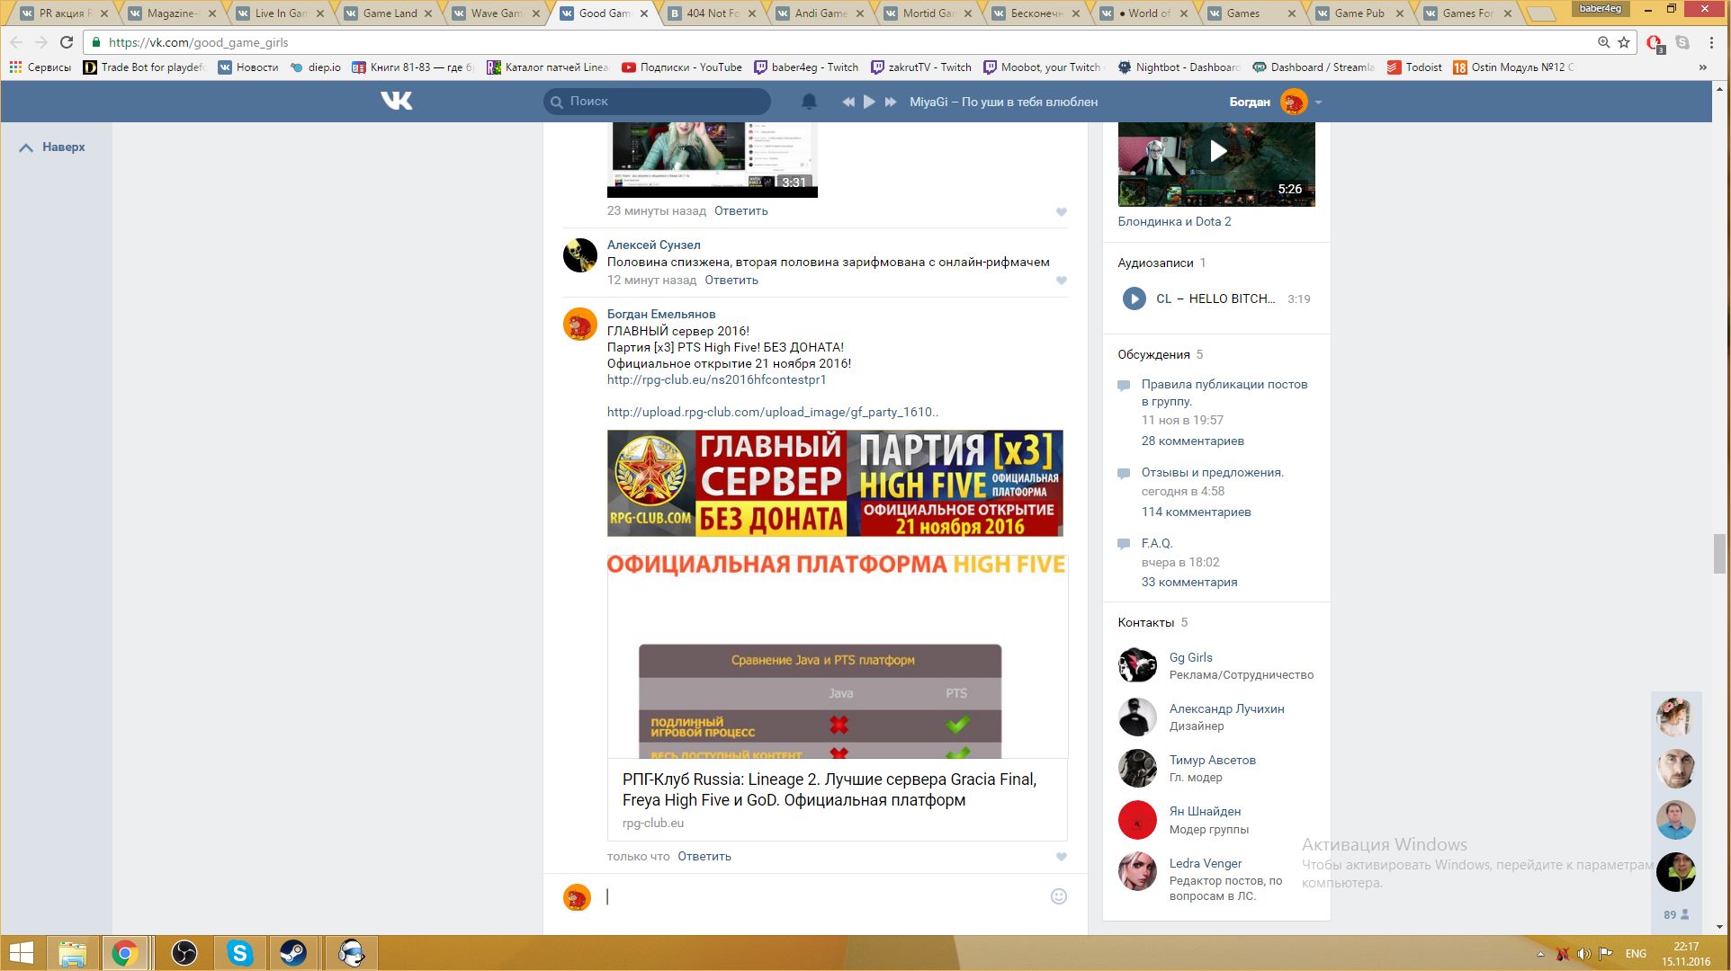Open Steam from the Windows taskbar
The width and height of the screenshot is (1731, 971).
(x=293, y=952)
